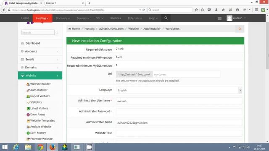Click the Firefox Search bar

pos(170,10)
